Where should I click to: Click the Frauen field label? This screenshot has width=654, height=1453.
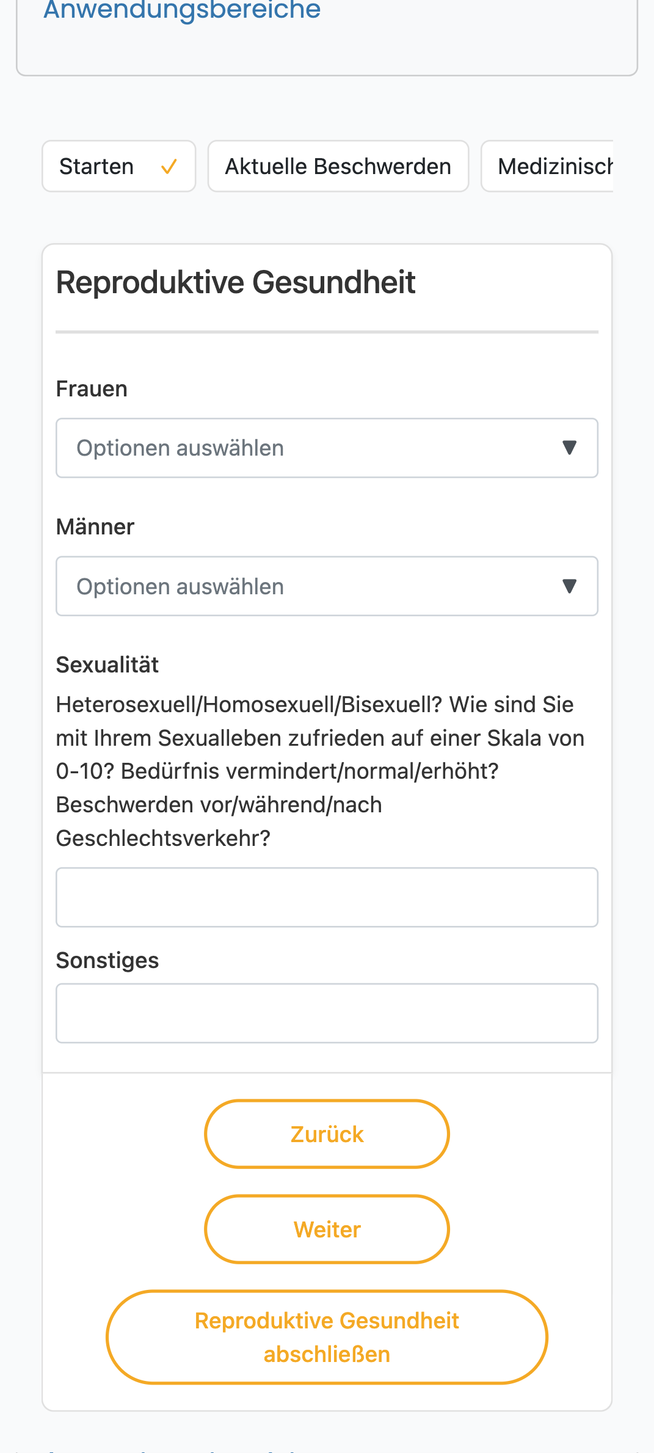tap(92, 389)
